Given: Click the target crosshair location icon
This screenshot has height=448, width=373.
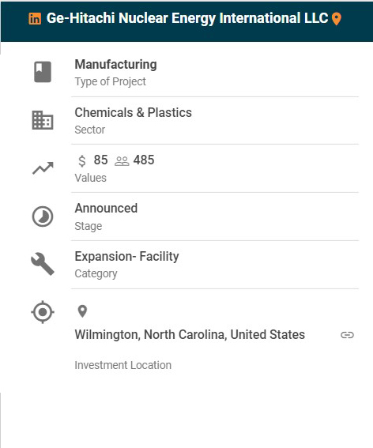Looking at the screenshot, I should tap(43, 312).
